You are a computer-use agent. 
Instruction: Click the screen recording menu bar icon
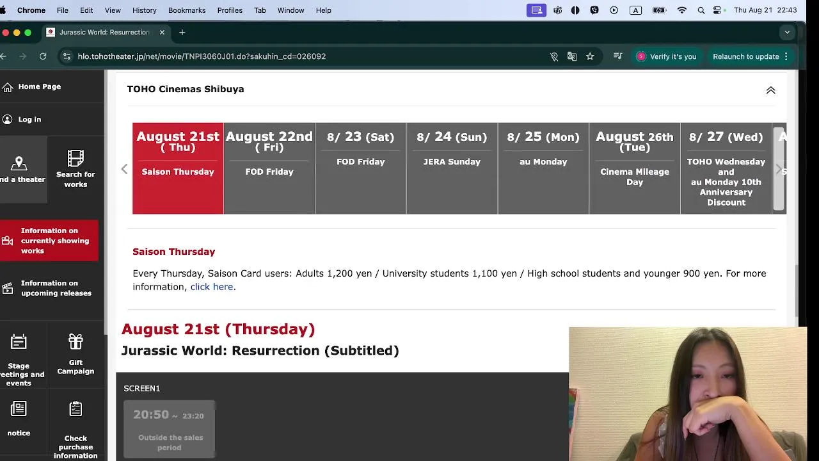coord(536,10)
